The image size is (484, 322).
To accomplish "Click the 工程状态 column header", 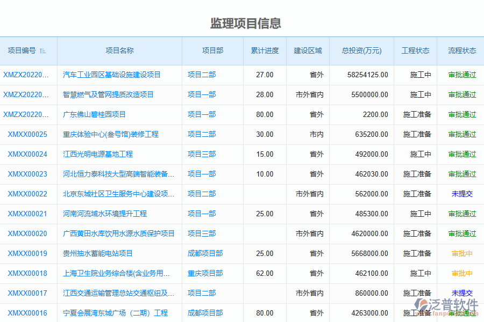I will 415,51.
